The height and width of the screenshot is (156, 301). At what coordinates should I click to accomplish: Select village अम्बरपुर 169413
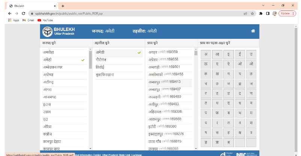(x=164, y=82)
